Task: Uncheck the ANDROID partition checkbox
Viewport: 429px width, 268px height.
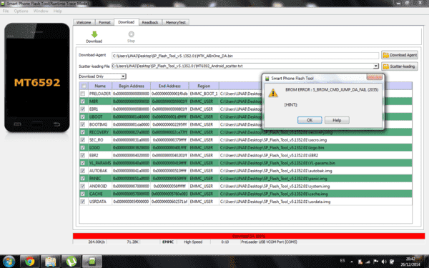Action: click(83, 186)
